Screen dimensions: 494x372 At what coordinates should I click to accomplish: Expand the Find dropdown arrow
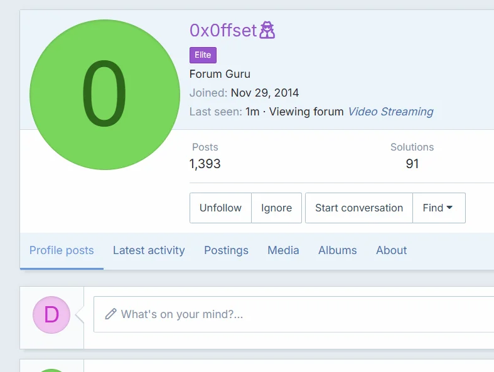pyautogui.click(x=449, y=208)
